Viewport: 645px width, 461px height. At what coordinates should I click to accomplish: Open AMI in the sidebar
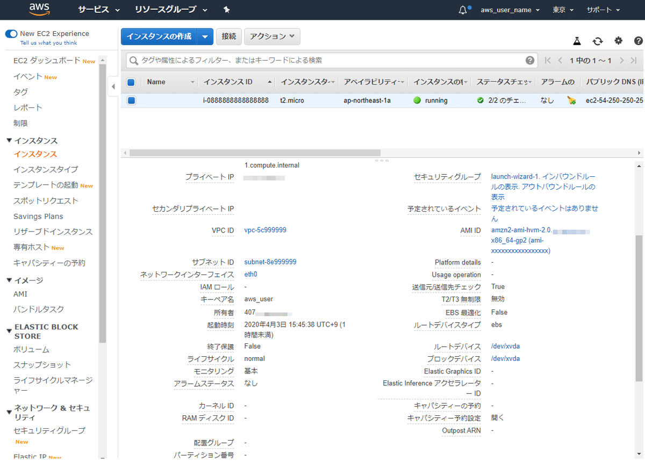coord(20,294)
